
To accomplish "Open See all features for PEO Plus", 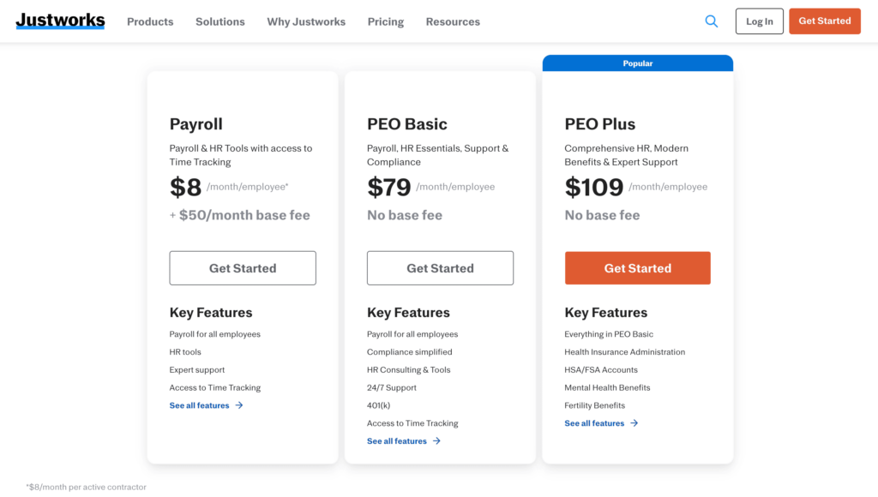I will coord(595,422).
